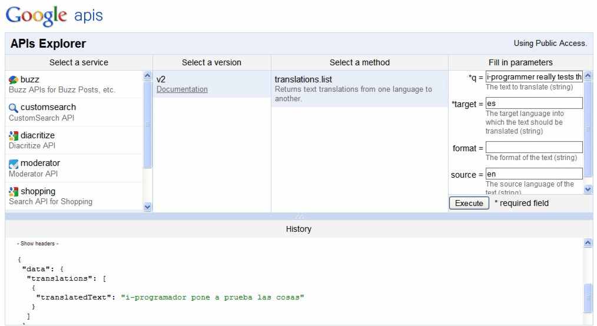Click parameters panel scroll up arrow
The image size is (597, 326).
click(x=588, y=75)
